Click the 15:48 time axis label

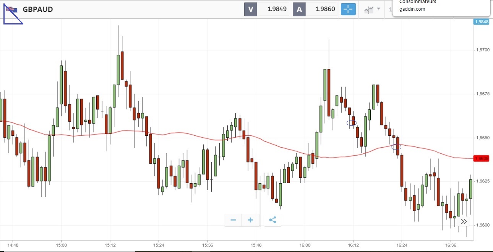click(256, 245)
